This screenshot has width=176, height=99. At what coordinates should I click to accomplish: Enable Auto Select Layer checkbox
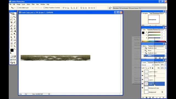click(18, 8)
